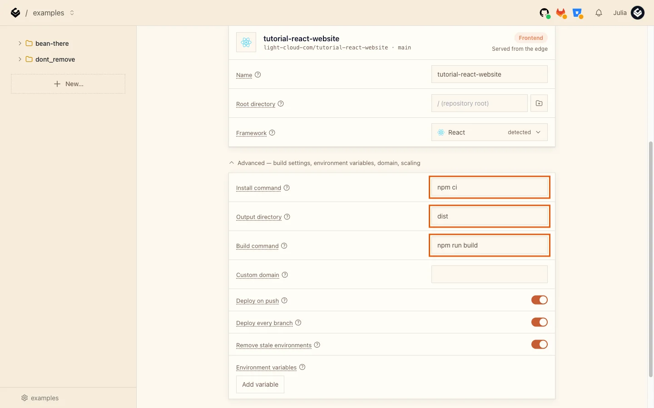Open the examples organization switcher
Image resolution: width=654 pixels, height=408 pixels.
(72, 13)
